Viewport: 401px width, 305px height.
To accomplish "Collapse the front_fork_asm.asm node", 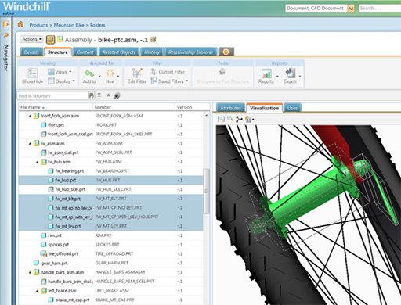I will coord(30,116).
